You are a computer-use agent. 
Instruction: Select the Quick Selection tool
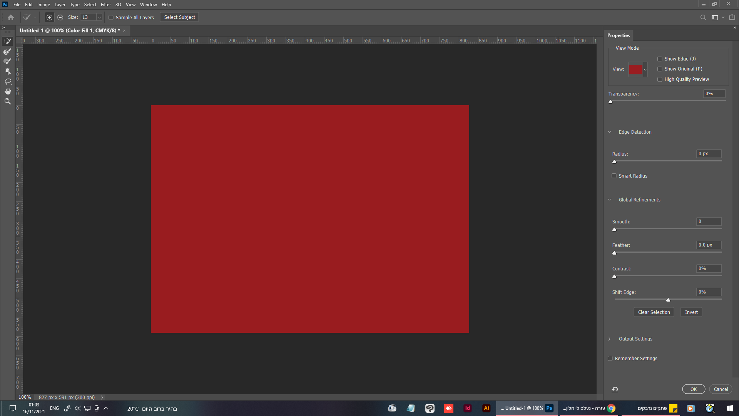click(x=7, y=41)
